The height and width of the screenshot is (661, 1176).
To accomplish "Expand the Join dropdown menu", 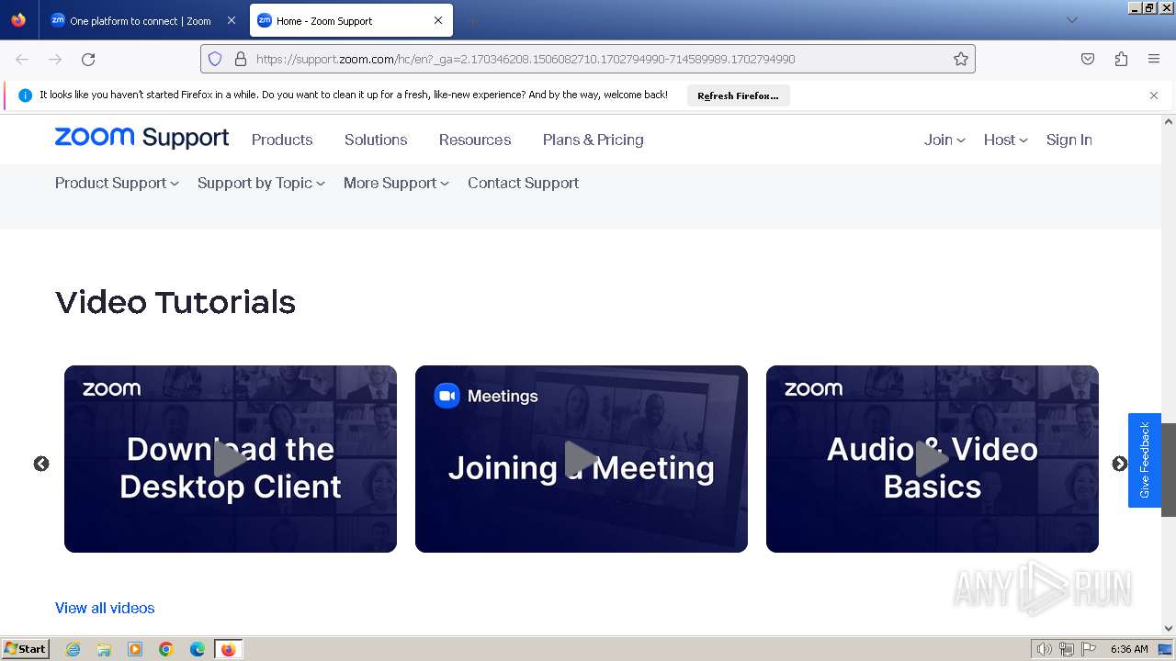I will [x=944, y=140].
